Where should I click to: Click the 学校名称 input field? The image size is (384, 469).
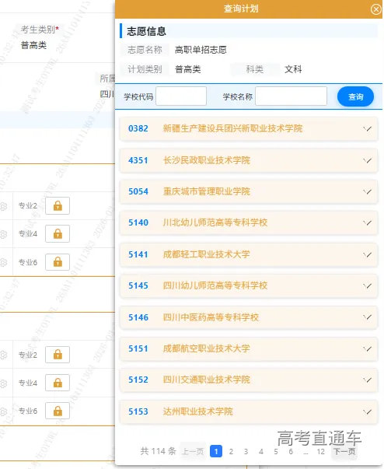[x=291, y=96]
